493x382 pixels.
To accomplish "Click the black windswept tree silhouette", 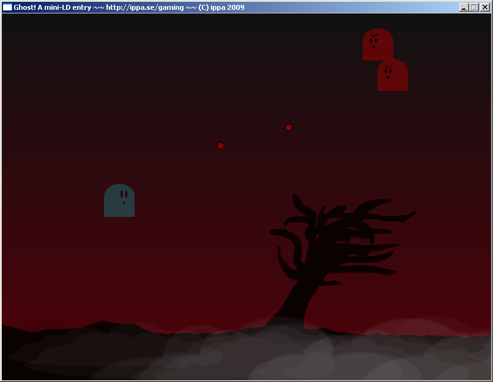I will (339, 262).
